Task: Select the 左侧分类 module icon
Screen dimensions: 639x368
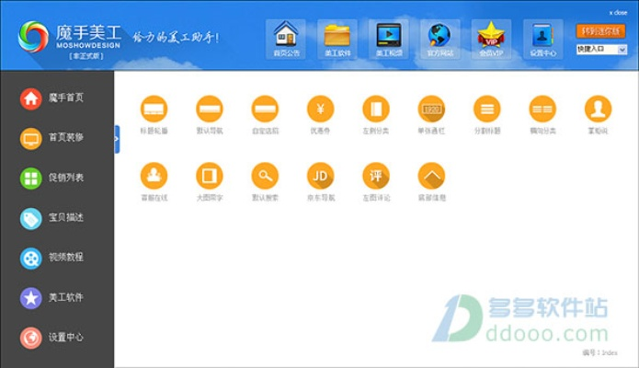Action: pyautogui.click(x=375, y=109)
